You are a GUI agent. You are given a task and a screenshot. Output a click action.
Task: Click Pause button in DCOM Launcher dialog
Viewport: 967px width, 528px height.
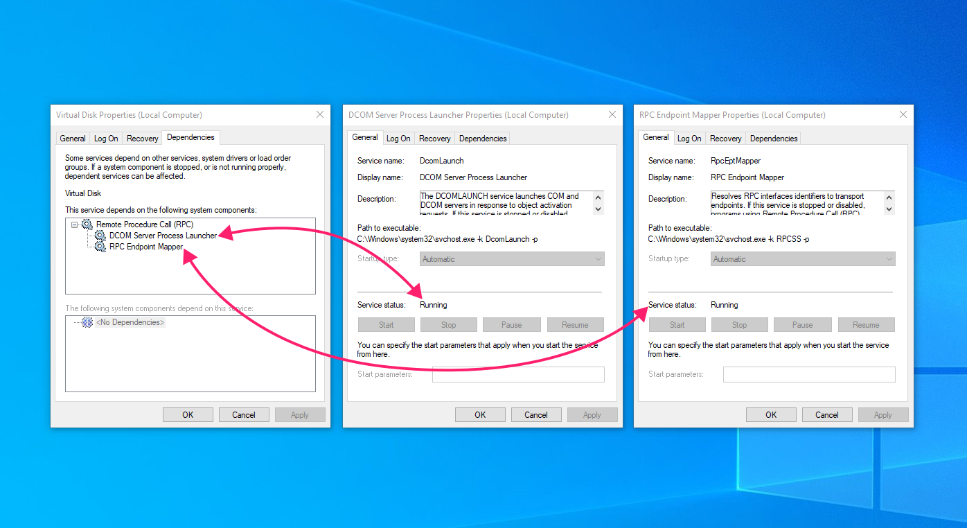tap(512, 325)
